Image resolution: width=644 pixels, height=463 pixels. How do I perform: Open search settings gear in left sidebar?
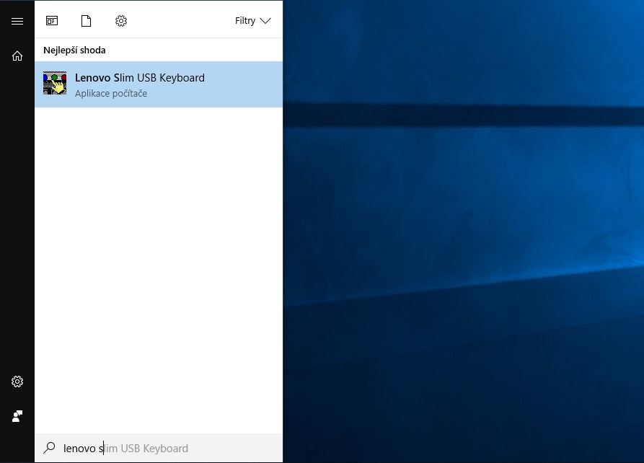pyautogui.click(x=17, y=382)
